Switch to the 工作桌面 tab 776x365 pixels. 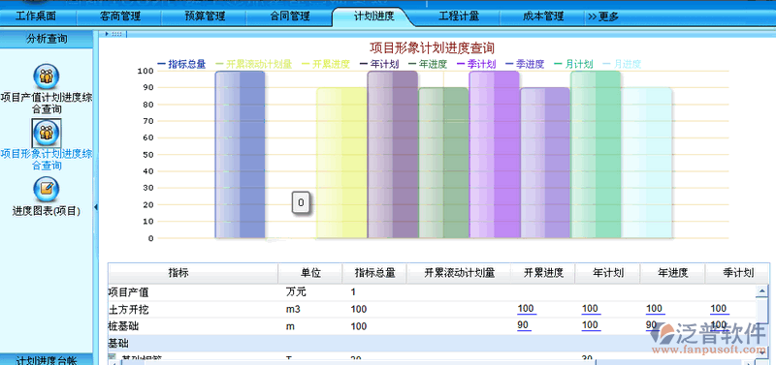click(x=37, y=16)
